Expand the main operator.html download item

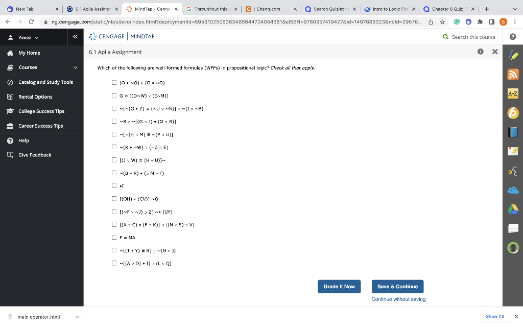pos(77,317)
